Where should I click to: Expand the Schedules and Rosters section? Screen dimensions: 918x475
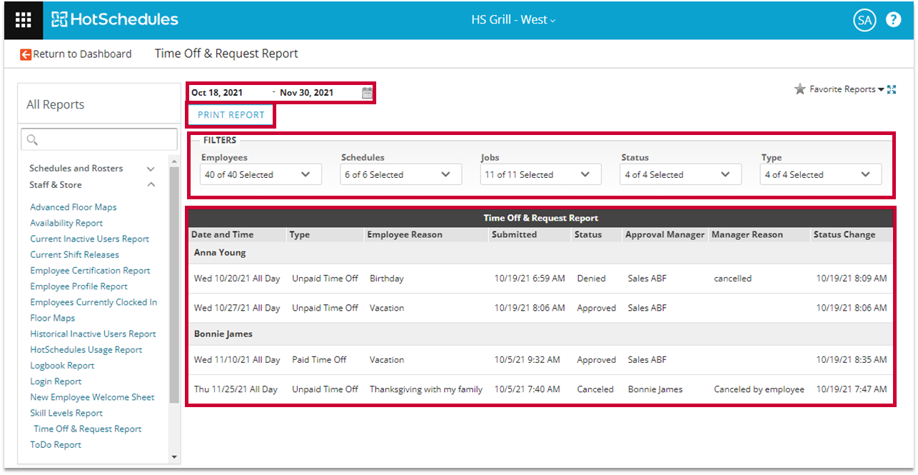[151, 169]
